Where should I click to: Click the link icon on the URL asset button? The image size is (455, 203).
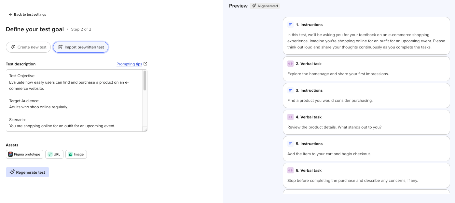pos(50,154)
